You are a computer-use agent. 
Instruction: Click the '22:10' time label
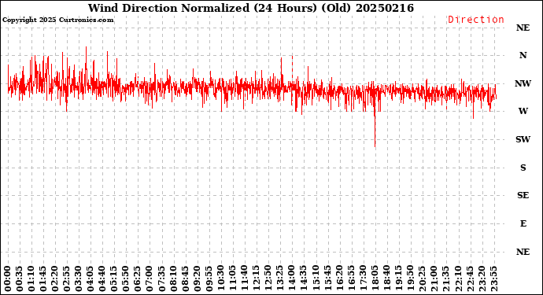click(458, 279)
